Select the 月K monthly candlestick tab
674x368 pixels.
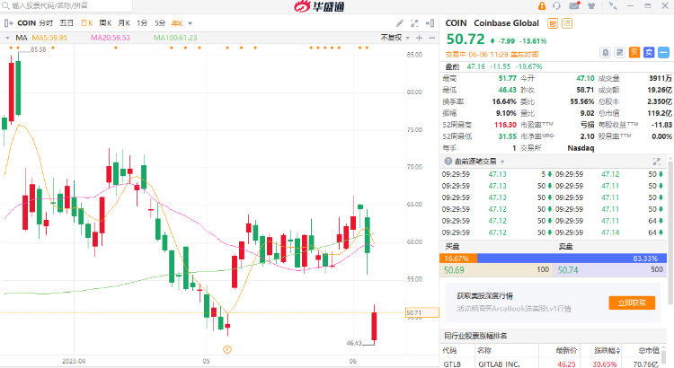tap(124, 23)
